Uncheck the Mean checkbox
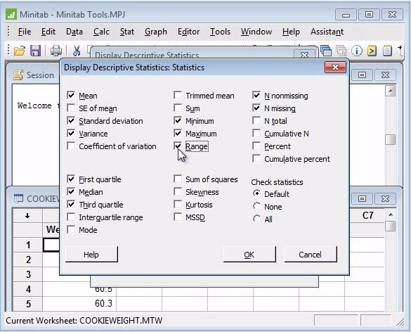This screenshot has height=332, width=411. point(71,95)
